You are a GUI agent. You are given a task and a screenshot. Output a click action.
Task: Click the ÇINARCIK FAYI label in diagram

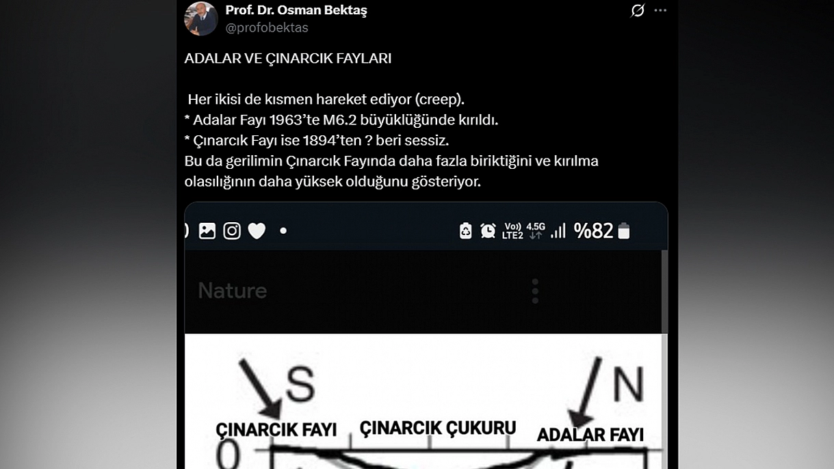click(x=276, y=429)
